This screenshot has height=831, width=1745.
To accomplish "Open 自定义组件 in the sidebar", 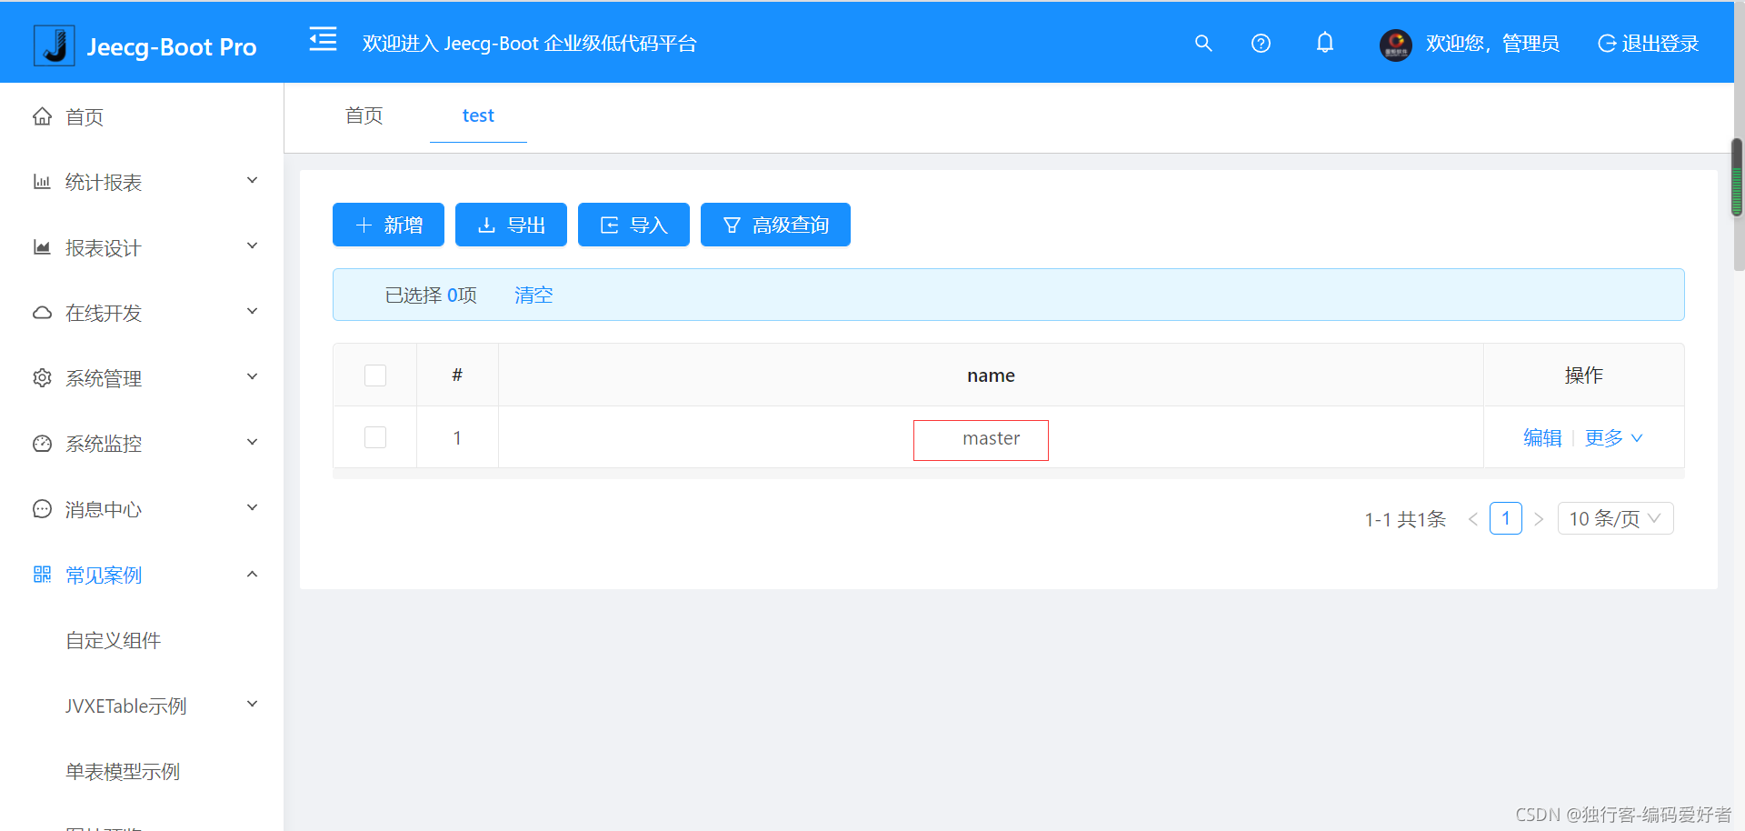I will [x=113, y=641].
